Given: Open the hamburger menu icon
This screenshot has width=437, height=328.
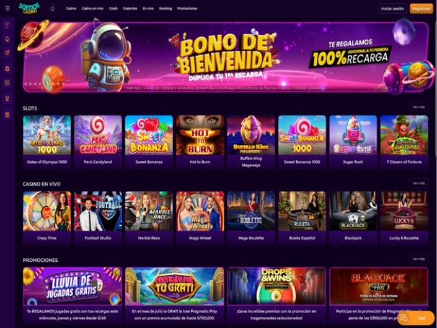Looking at the screenshot, I should pyautogui.click(x=7, y=9).
